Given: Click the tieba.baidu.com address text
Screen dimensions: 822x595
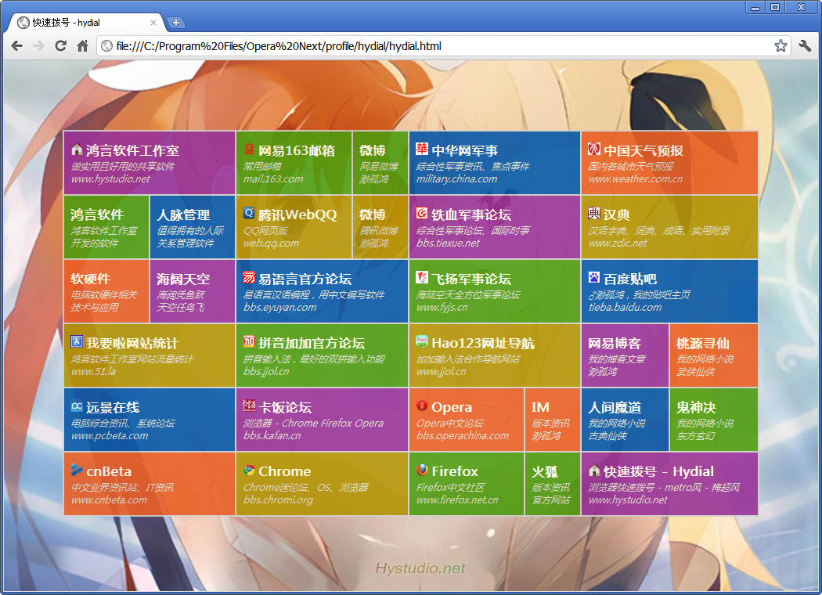Looking at the screenshot, I should [x=625, y=307].
